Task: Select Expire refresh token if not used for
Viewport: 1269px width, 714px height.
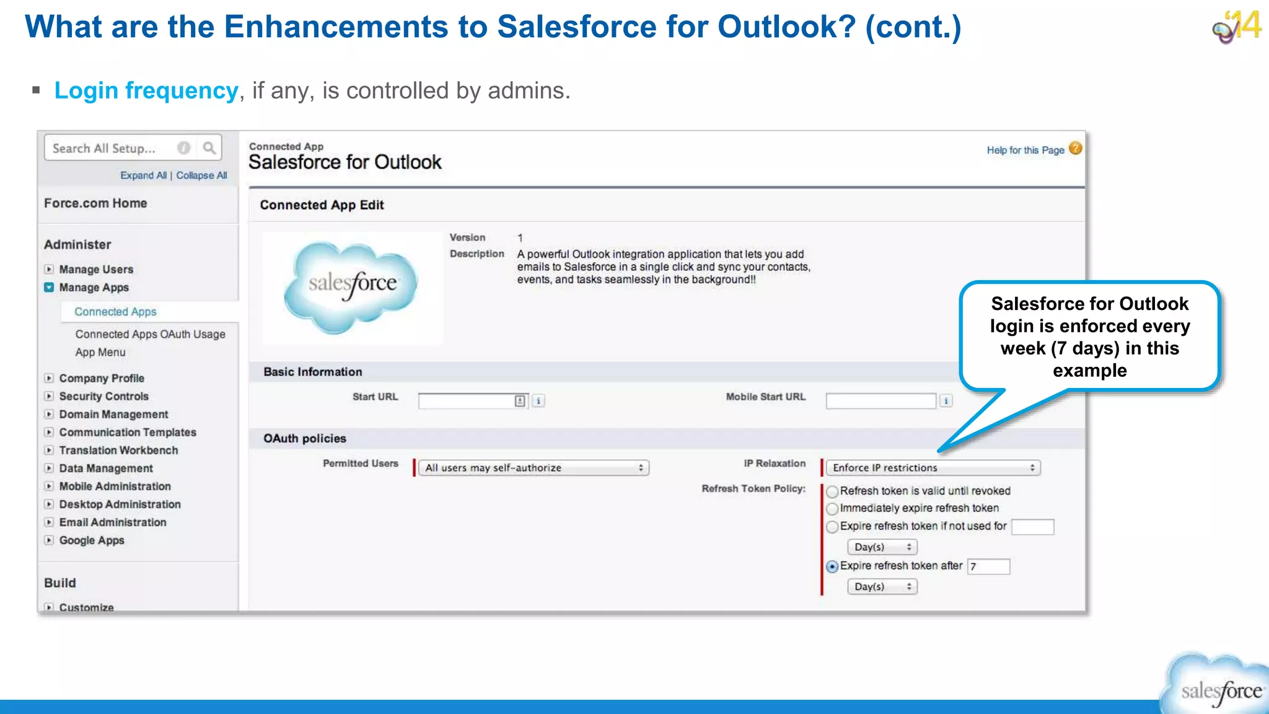Action: [x=832, y=527]
